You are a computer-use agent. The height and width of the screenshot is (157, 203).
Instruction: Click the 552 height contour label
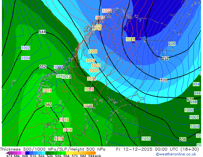[43, 67]
